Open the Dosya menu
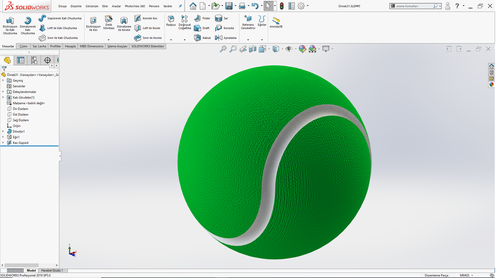The image size is (496, 278). tap(62, 6)
